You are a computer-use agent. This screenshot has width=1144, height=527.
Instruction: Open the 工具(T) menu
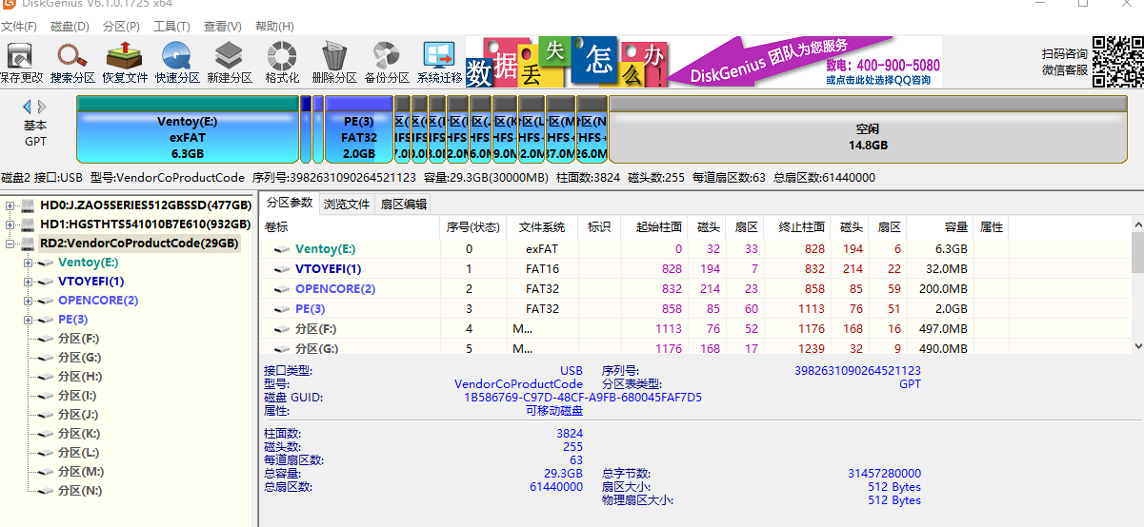click(x=171, y=27)
